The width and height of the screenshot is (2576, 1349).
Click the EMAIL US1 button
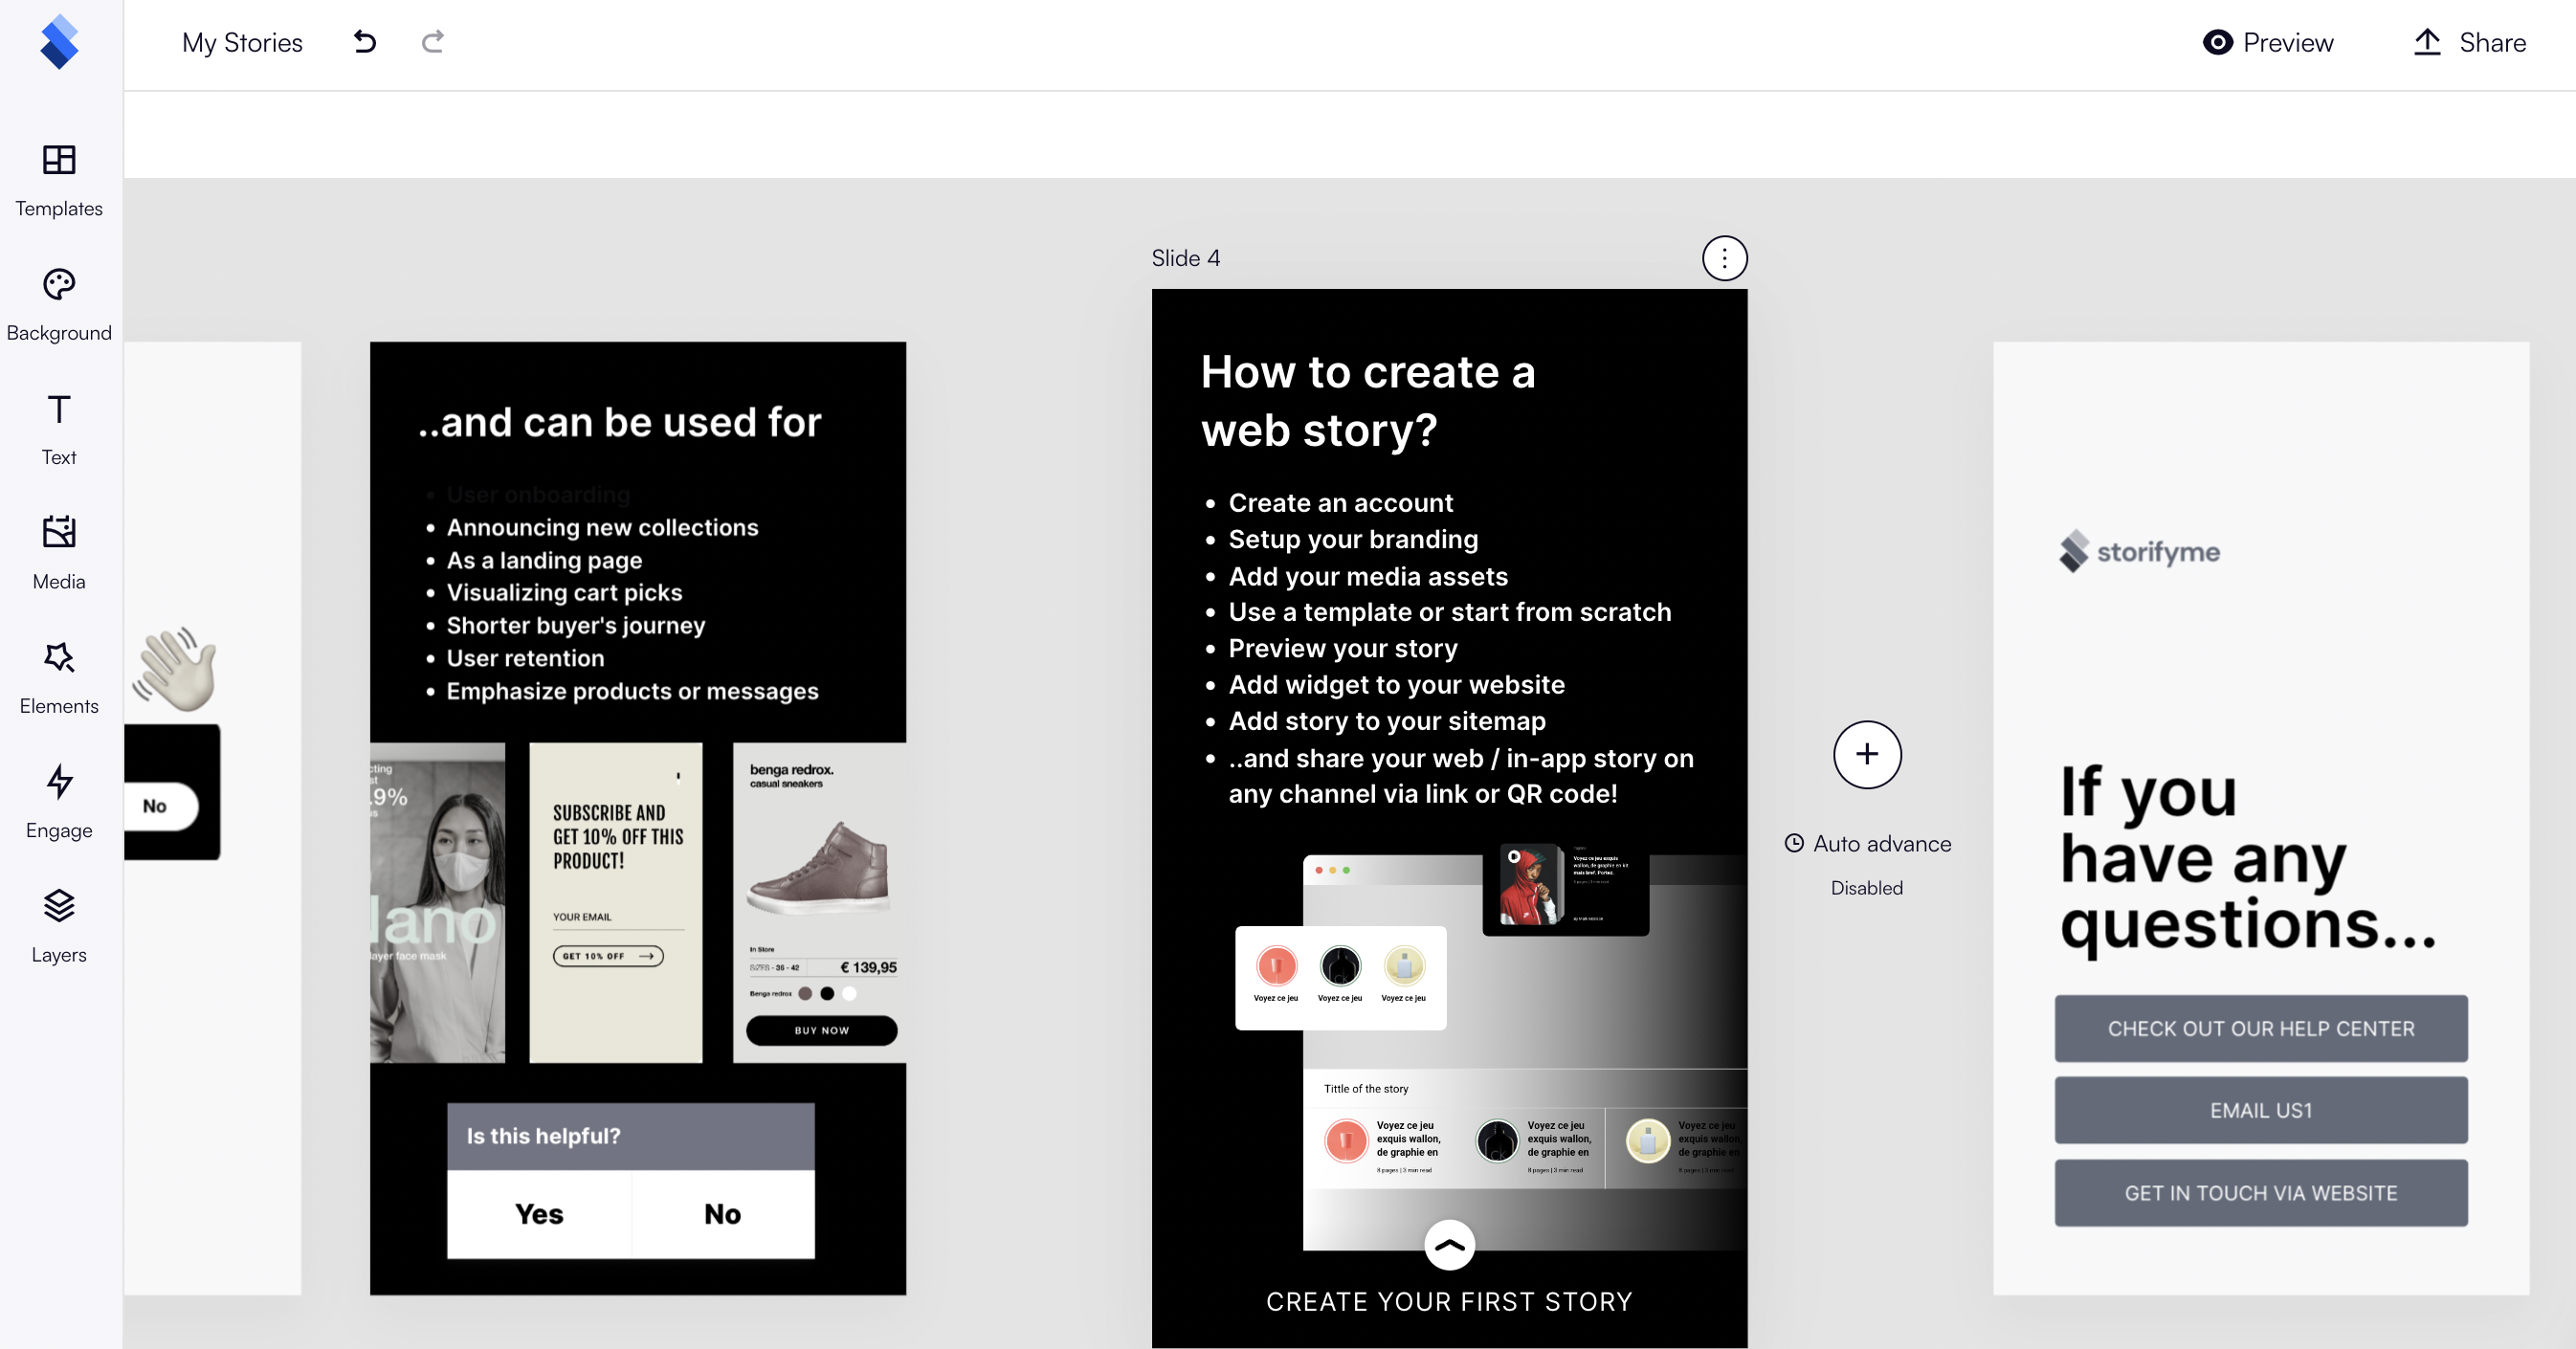click(2261, 1110)
